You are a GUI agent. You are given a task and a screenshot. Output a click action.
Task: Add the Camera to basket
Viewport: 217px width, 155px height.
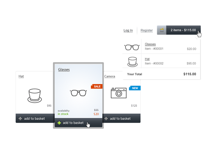120,118
